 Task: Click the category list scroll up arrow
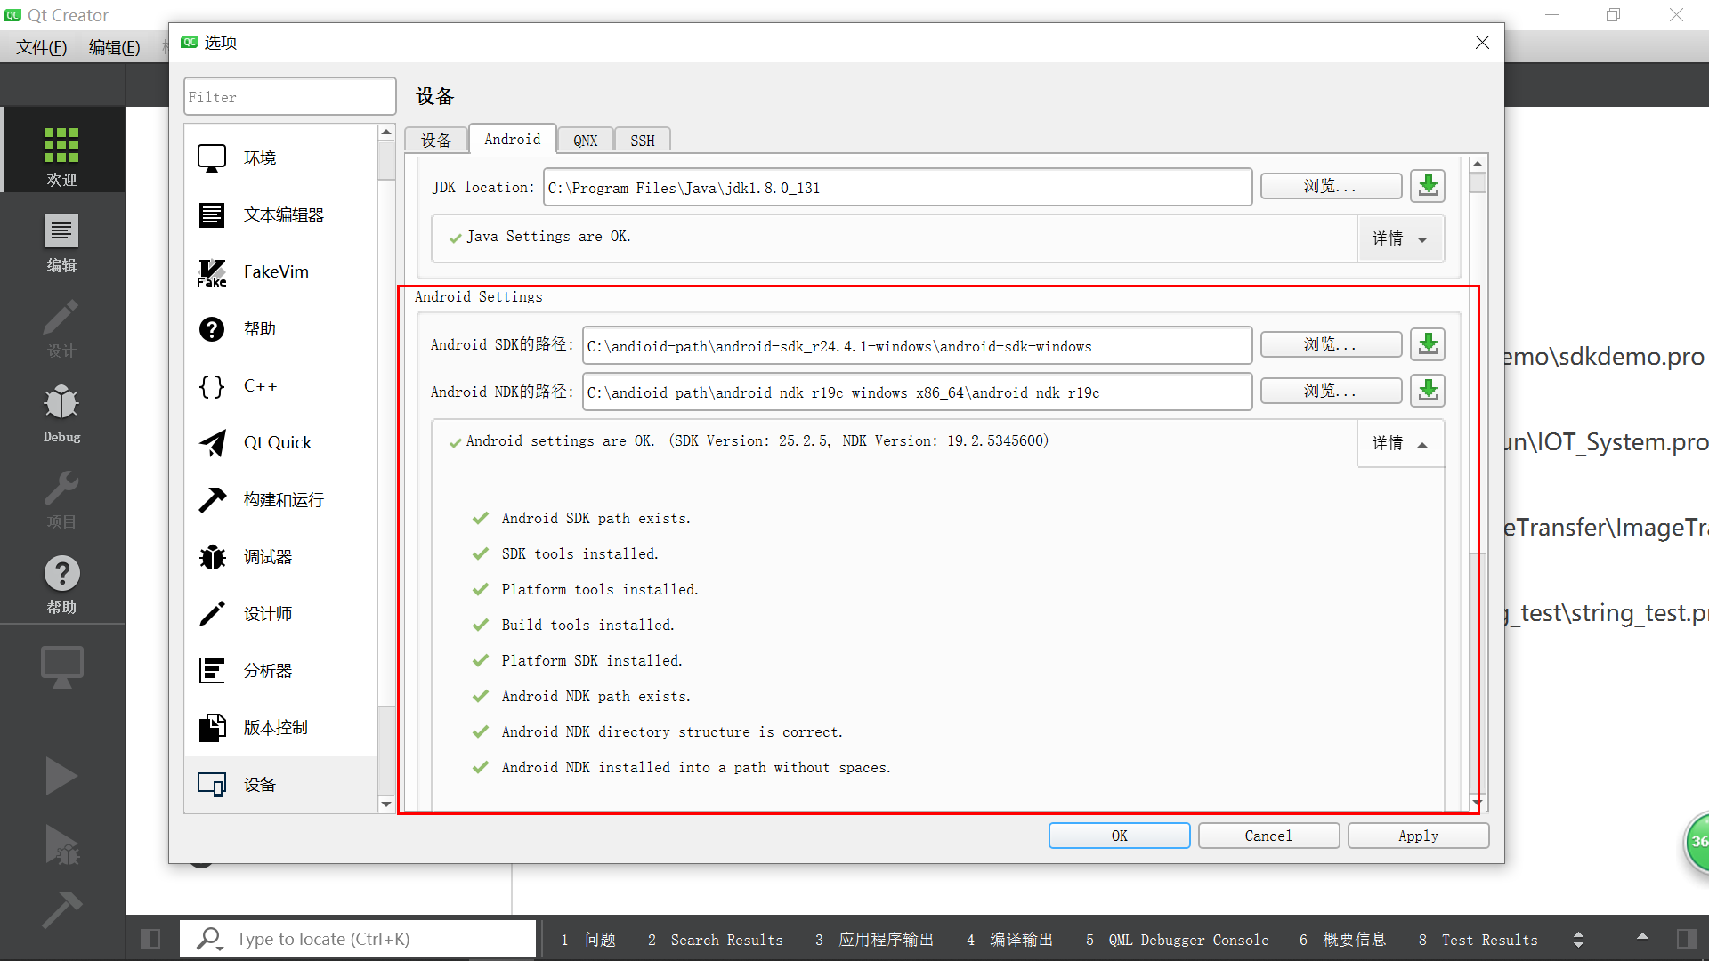tap(386, 133)
